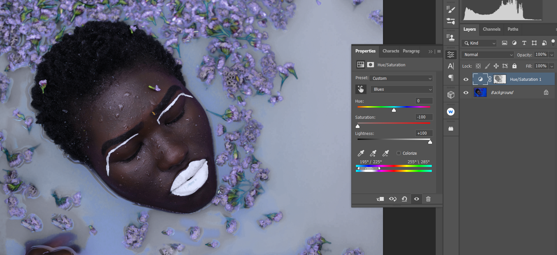The height and width of the screenshot is (255, 557).
Task: Click the Saturation slider handle
Action: (x=358, y=126)
